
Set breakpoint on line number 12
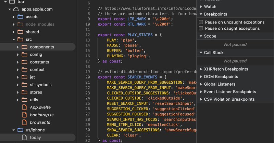(x=88, y=35)
